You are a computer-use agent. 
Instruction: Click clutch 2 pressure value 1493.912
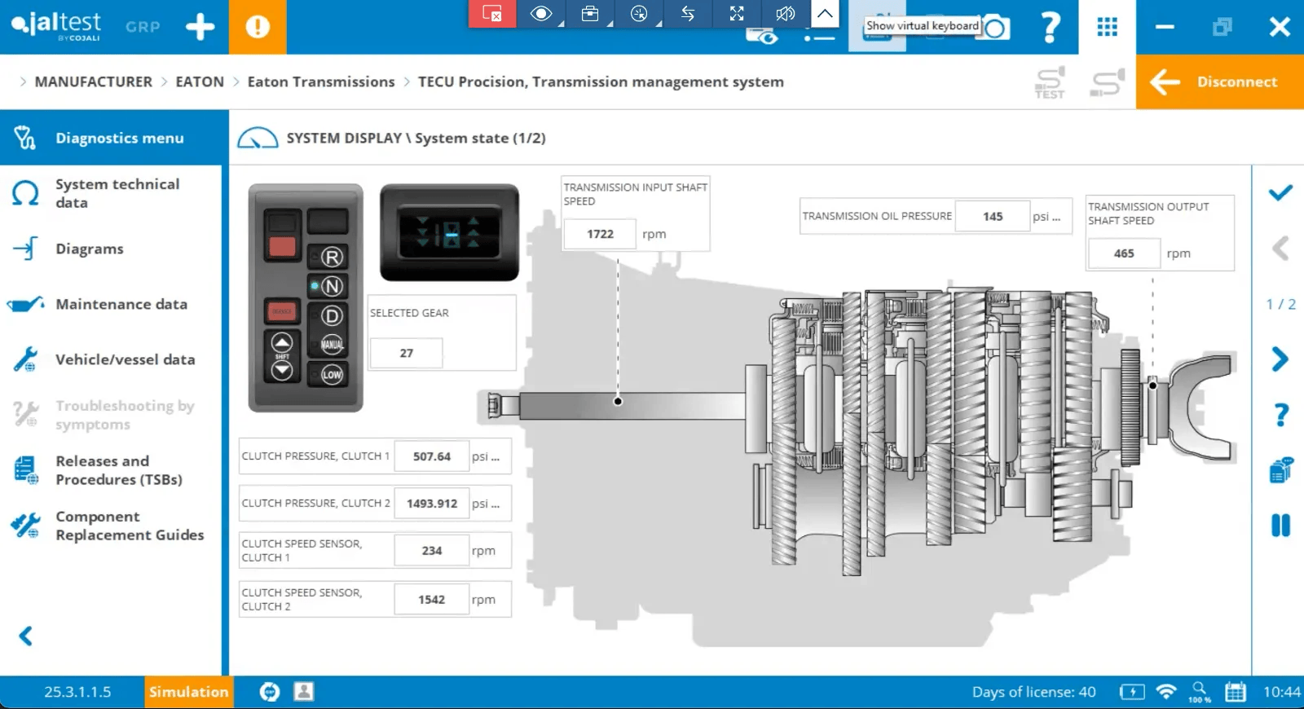coord(432,504)
